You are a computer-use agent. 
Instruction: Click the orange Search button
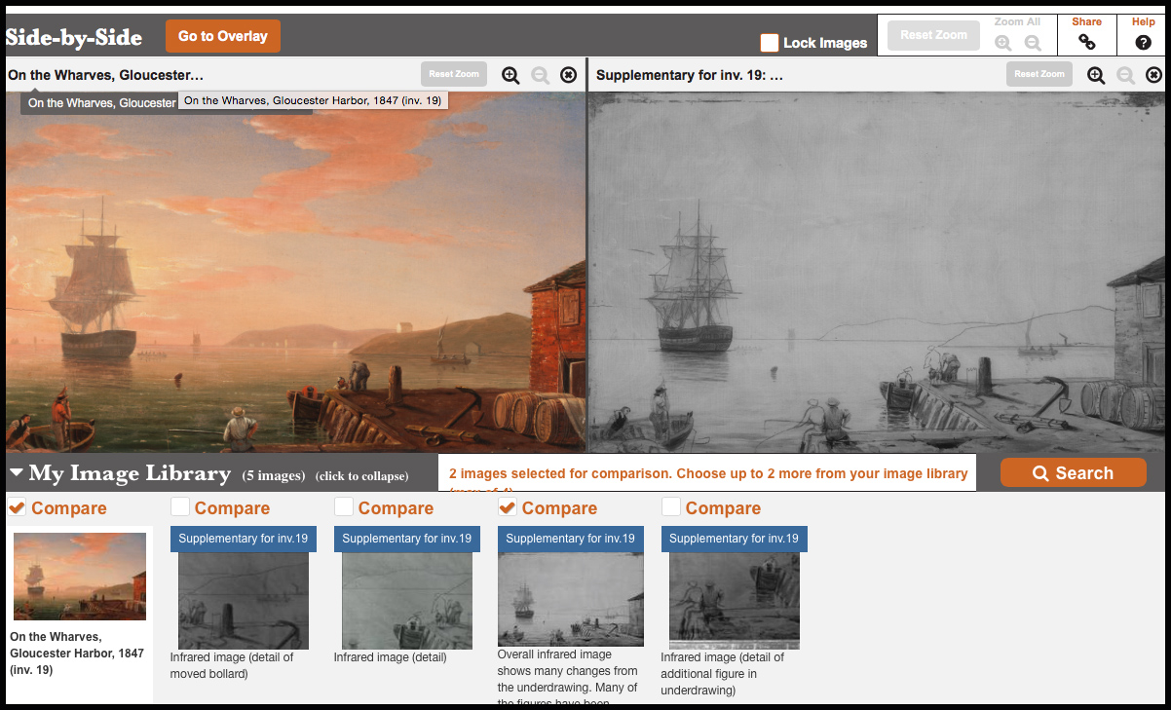(x=1074, y=472)
